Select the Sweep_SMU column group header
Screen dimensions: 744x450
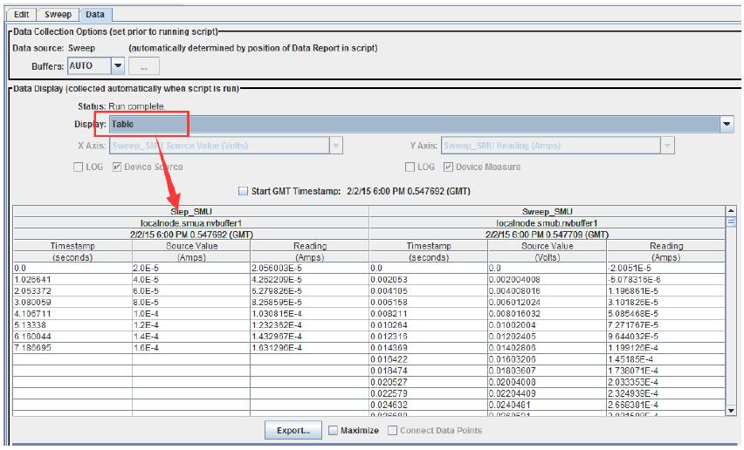547,211
